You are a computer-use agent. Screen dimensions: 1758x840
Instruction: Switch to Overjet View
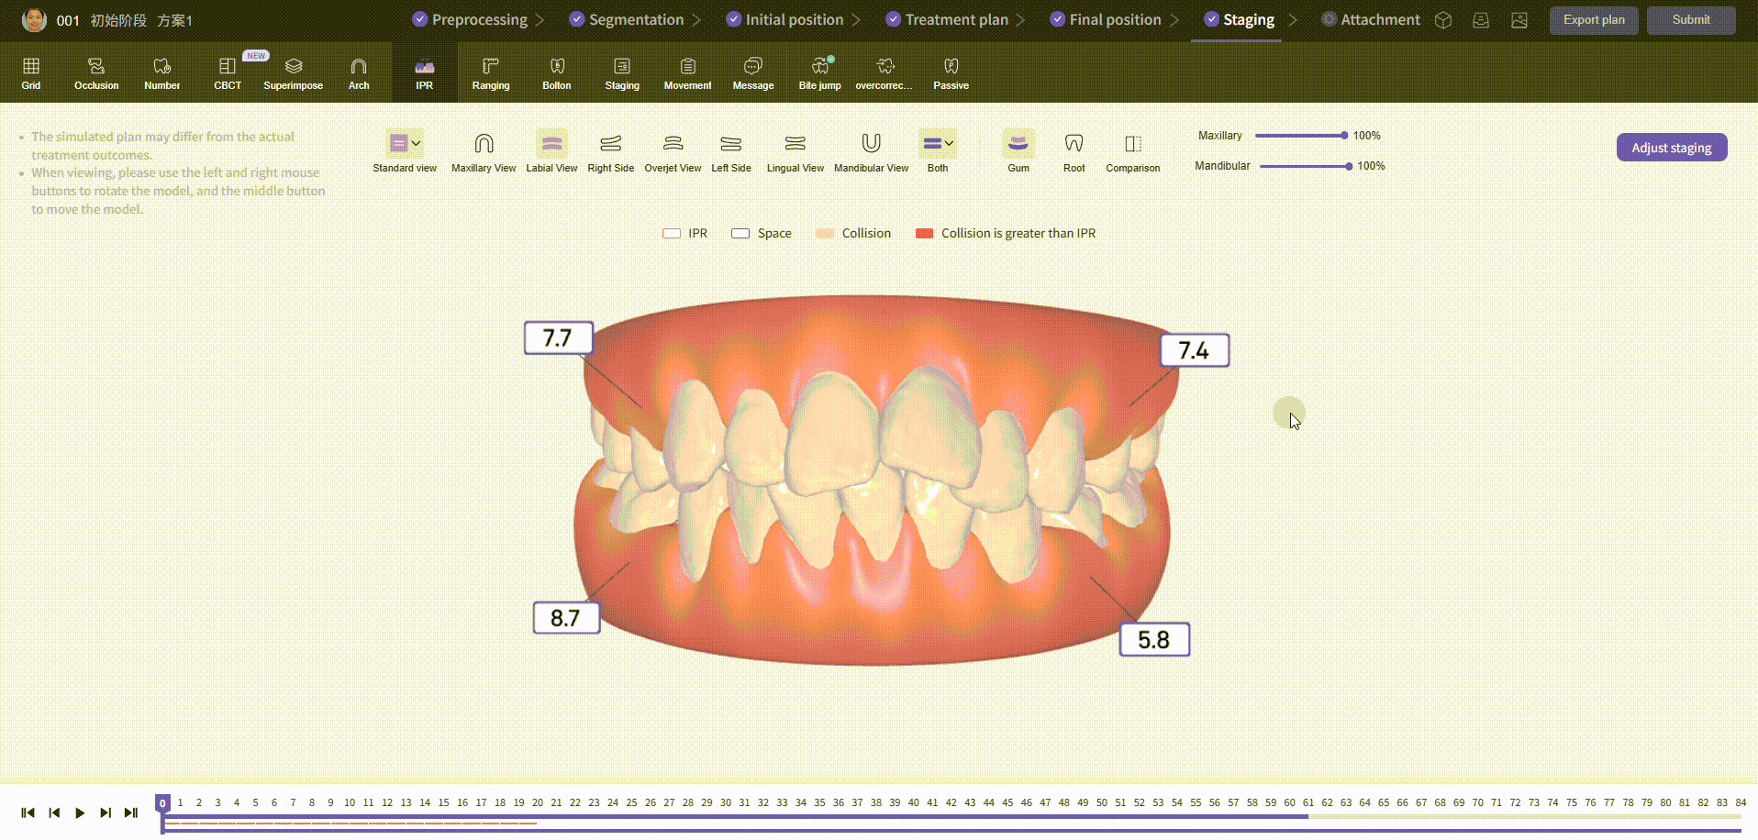(x=673, y=152)
